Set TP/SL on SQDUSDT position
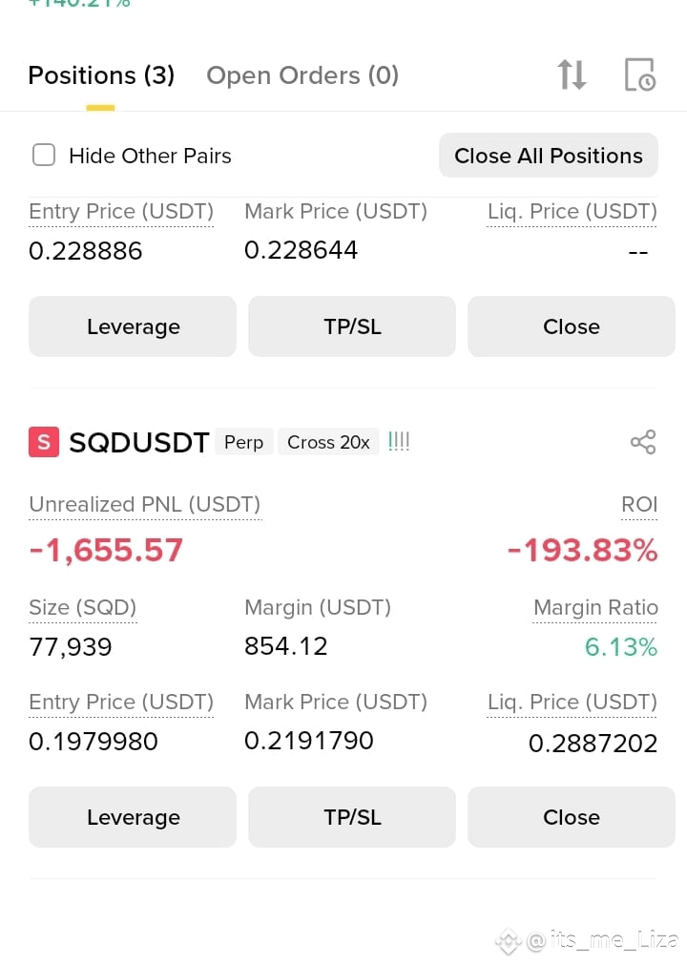 tap(352, 817)
